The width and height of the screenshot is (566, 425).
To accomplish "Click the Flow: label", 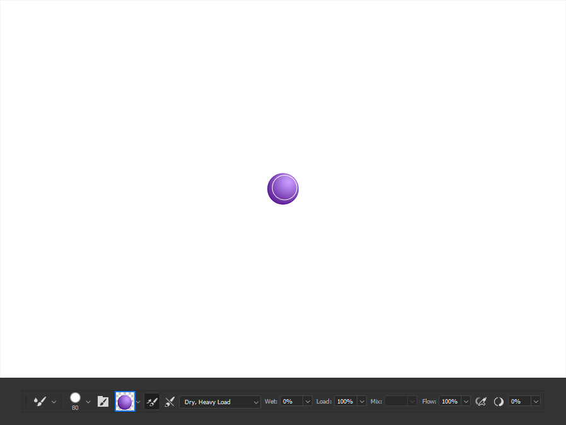I will pyautogui.click(x=429, y=402).
